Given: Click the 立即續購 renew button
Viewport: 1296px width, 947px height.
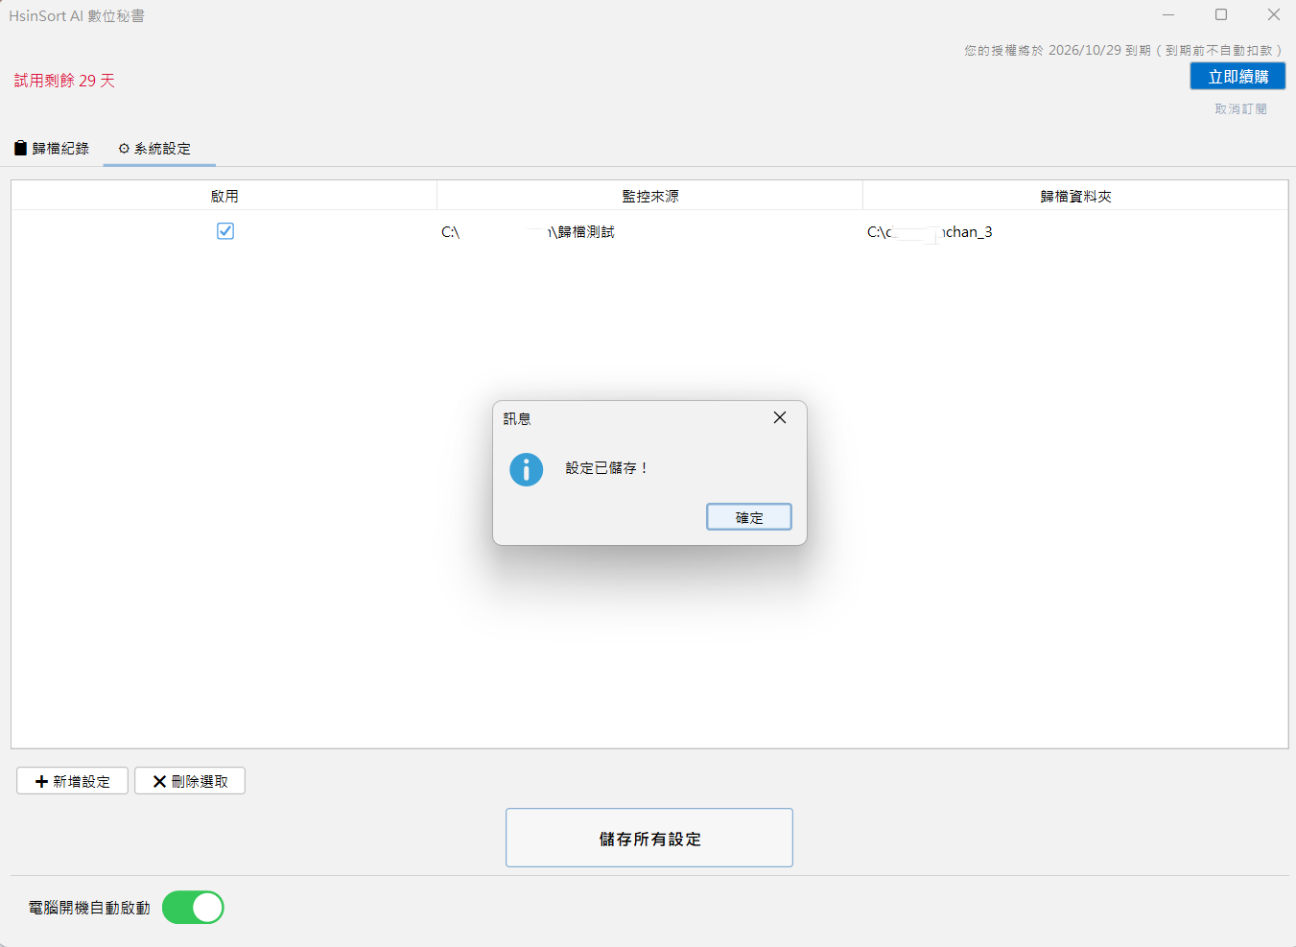Looking at the screenshot, I should (1237, 77).
